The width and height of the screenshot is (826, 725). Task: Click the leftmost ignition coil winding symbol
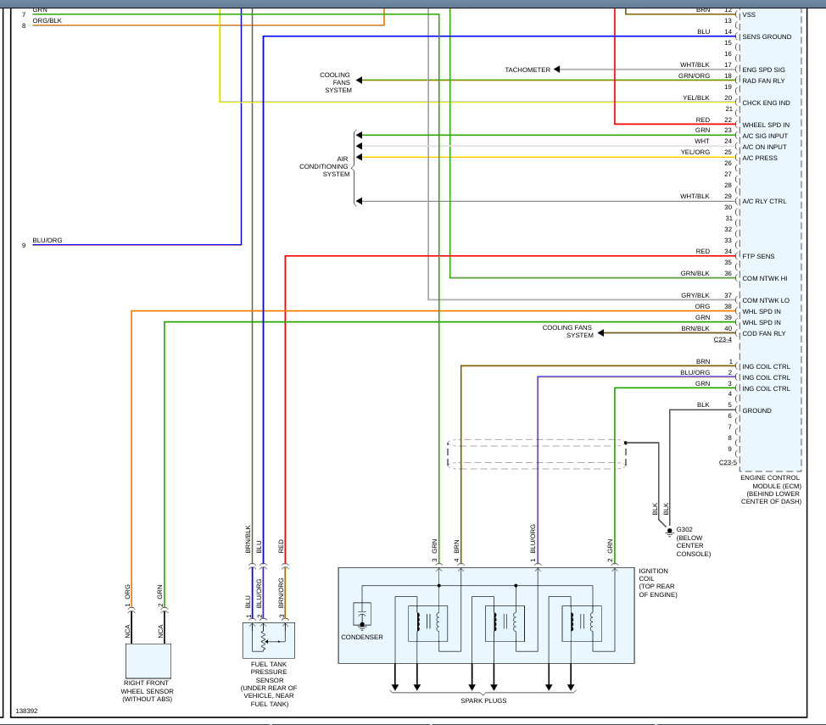tap(428, 623)
